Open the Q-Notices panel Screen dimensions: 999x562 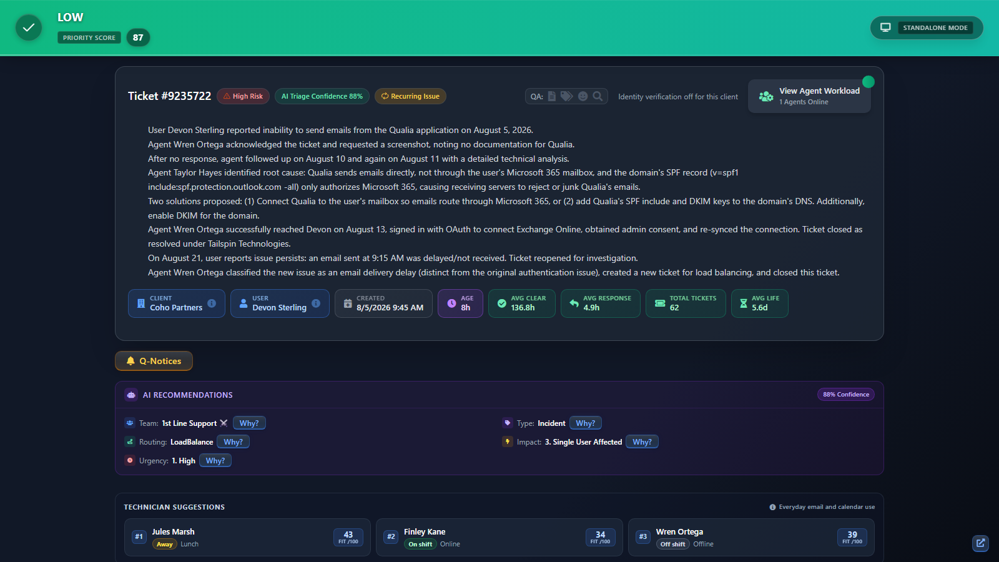click(x=154, y=361)
